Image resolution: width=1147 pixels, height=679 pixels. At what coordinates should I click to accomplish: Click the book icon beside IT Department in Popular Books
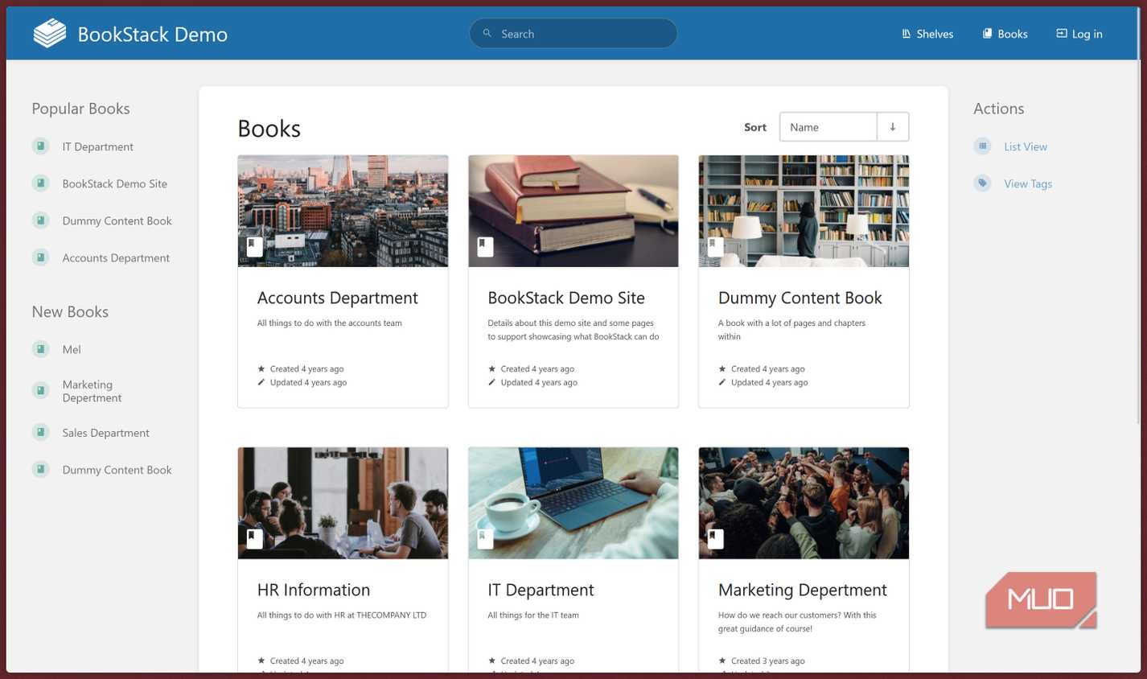[41, 146]
